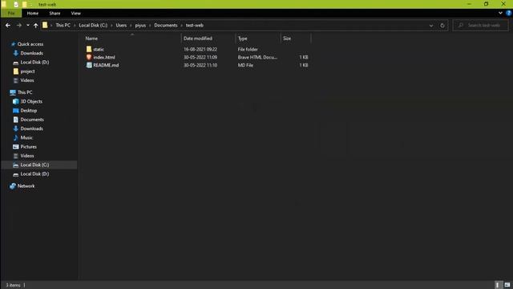
Task: Switch to the View ribbon tab
Action: [x=75, y=13]
